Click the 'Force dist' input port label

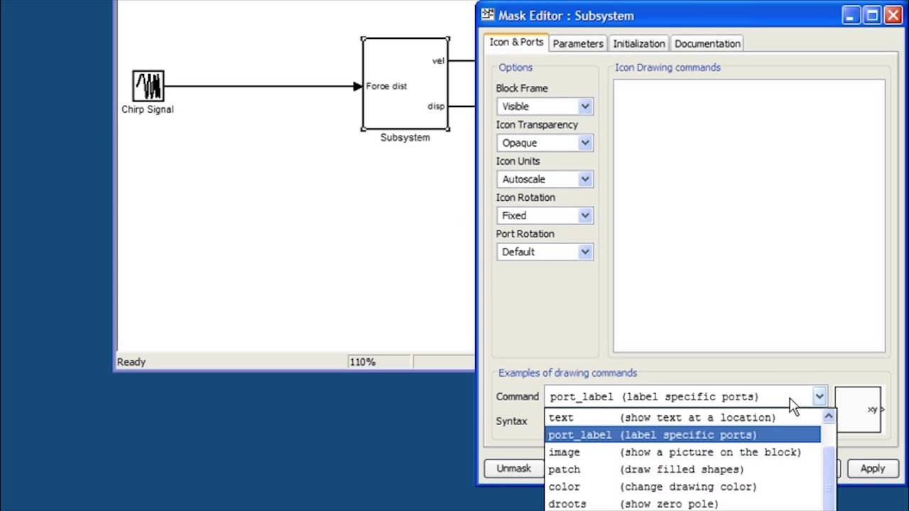pyautogui.click(x=386, y=87)
